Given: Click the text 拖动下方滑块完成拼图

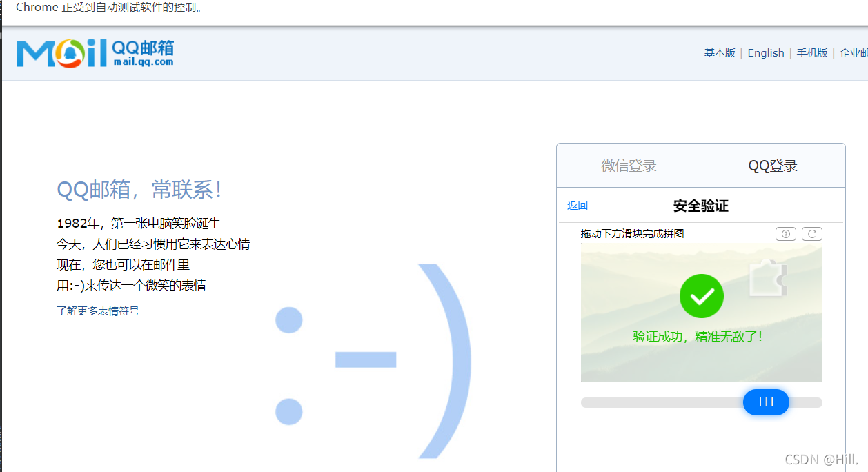Looking at the screenshot, I should point(633,234).
